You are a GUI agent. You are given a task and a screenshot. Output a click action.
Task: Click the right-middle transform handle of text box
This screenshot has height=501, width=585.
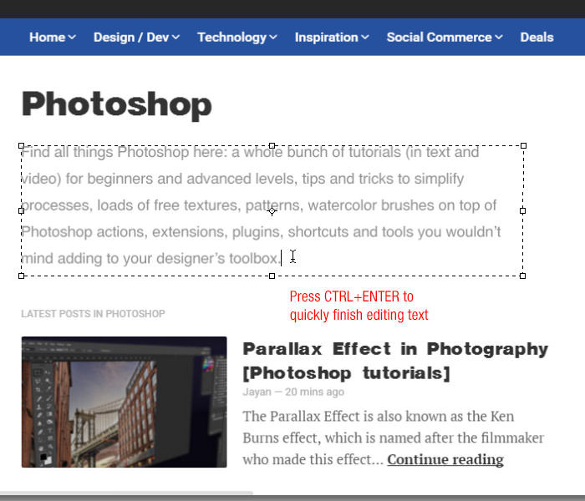pos(522,210)
